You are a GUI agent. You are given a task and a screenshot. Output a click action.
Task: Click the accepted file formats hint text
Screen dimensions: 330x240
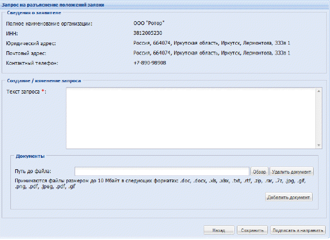tap(160, 183)
